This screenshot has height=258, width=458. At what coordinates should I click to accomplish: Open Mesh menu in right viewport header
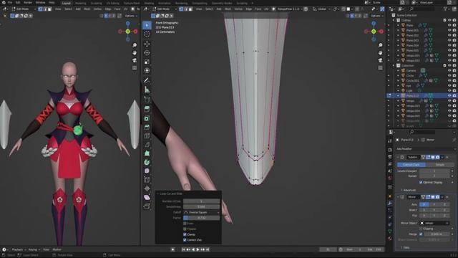(x=228, y=9)
